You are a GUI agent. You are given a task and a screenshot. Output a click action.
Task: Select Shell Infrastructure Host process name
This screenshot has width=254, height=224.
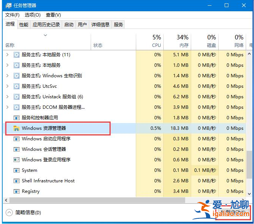(x=48, y=181)
